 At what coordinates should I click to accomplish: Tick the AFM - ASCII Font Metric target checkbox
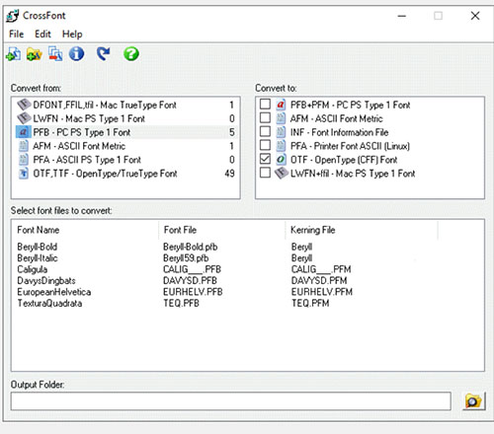tap(265, 117)
